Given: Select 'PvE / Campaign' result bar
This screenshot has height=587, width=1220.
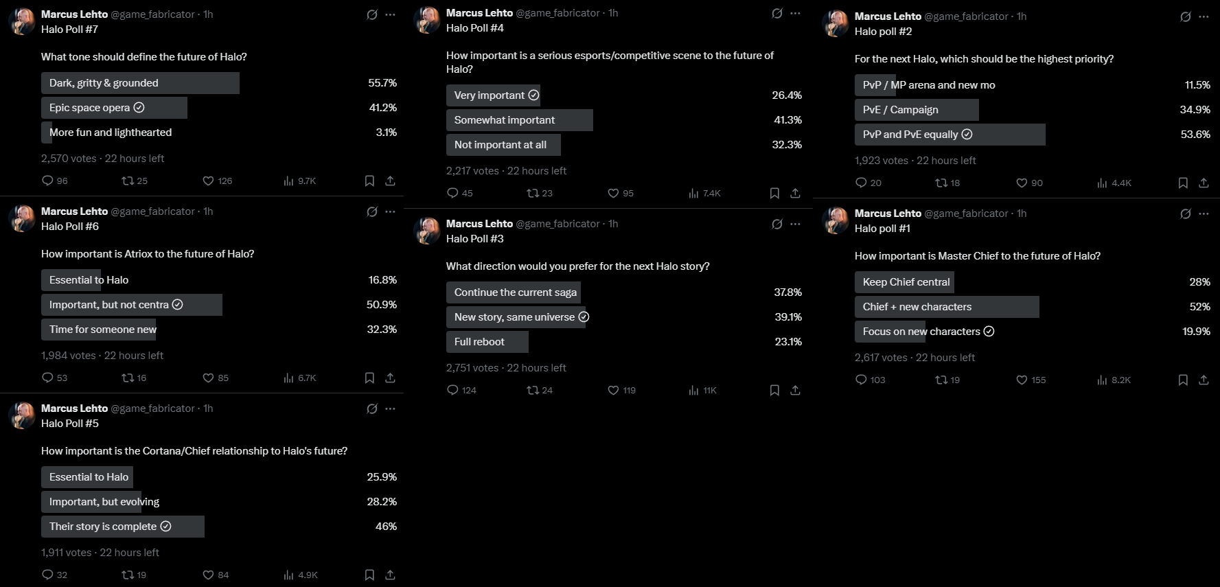Looking at the screenshot, I should click(917, 110).
